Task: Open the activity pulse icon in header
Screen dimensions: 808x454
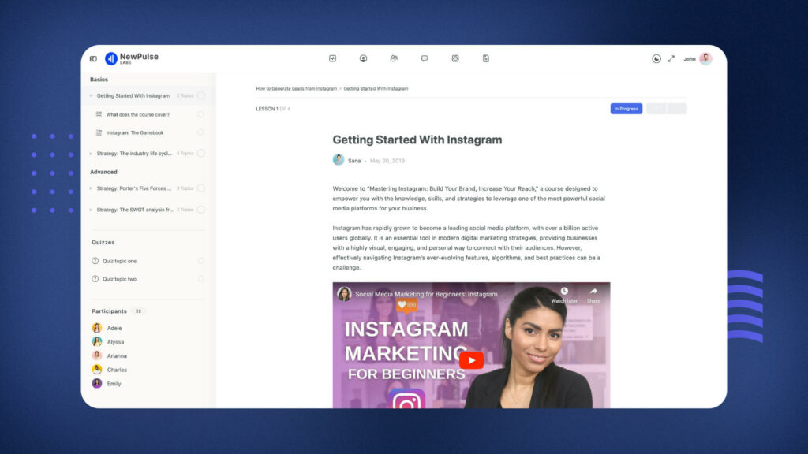Action: pos(333,58)
